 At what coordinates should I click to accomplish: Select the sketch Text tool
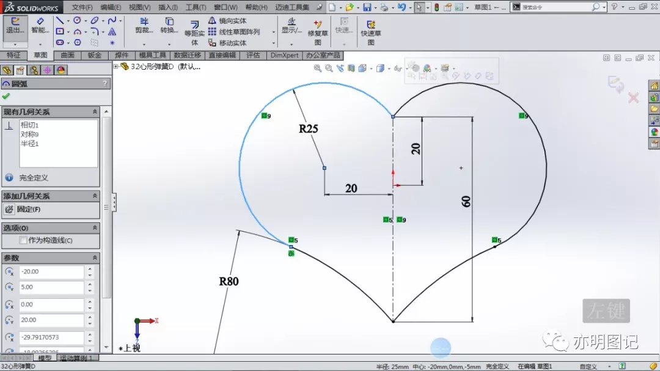(x=112, y=32)
